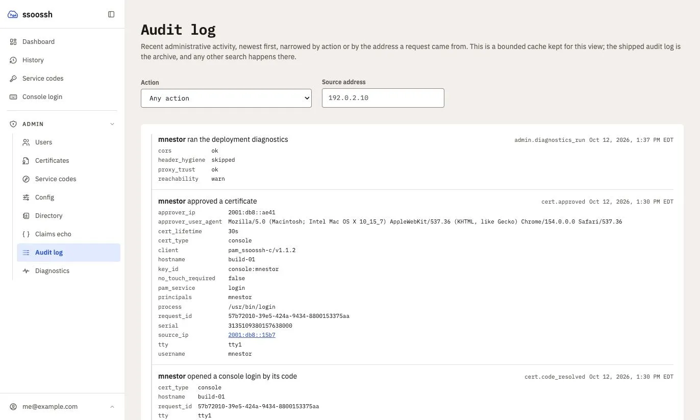Open the Diagnostics admin page
The width and height of the screenshot is (700, 420).
pyautogui.click(x=68, y=271)
